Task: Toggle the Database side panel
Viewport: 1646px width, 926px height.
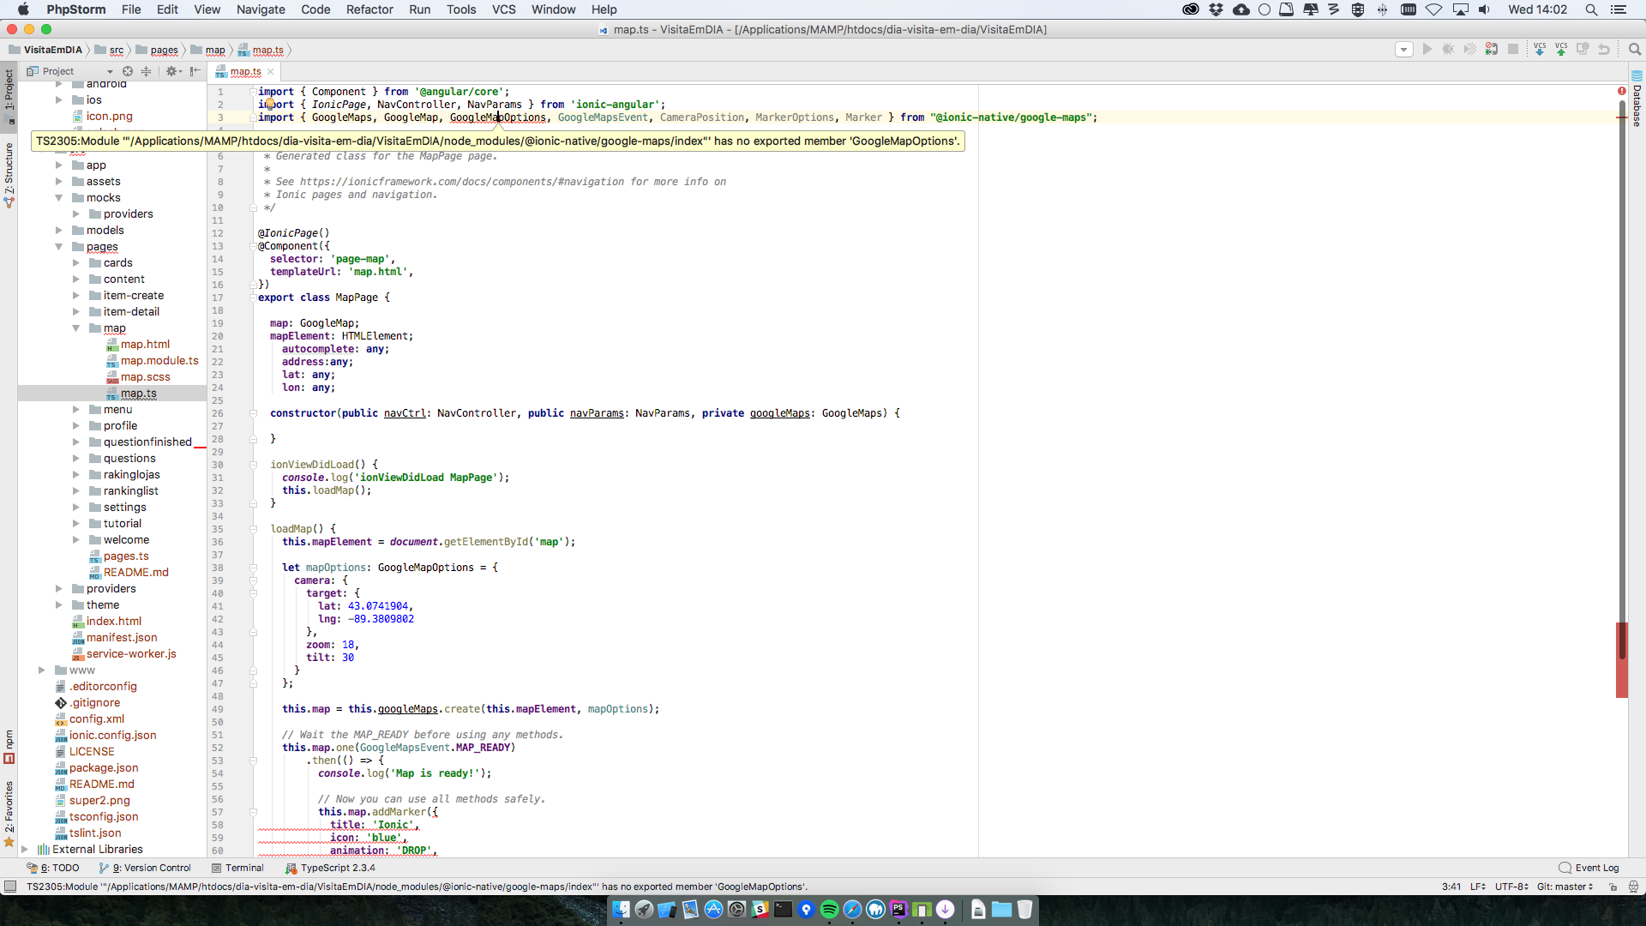Action: pyautogui.click(x=1637, y=99)
